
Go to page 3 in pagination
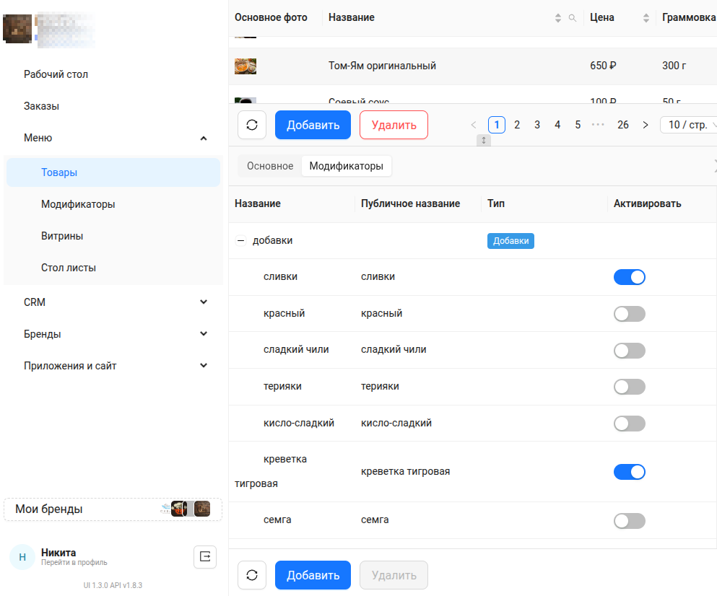pos(537,125)
